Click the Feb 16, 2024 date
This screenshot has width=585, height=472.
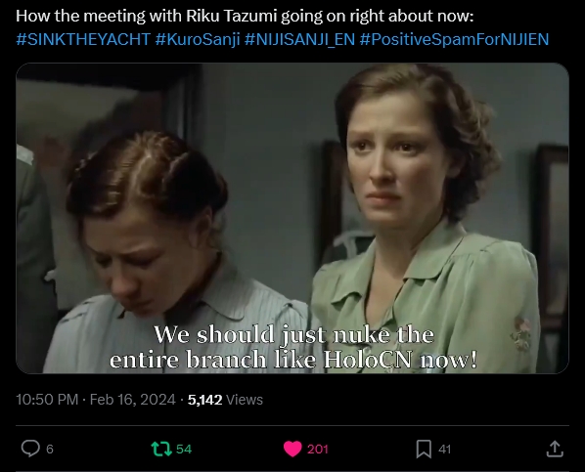(x=132, y=400)
